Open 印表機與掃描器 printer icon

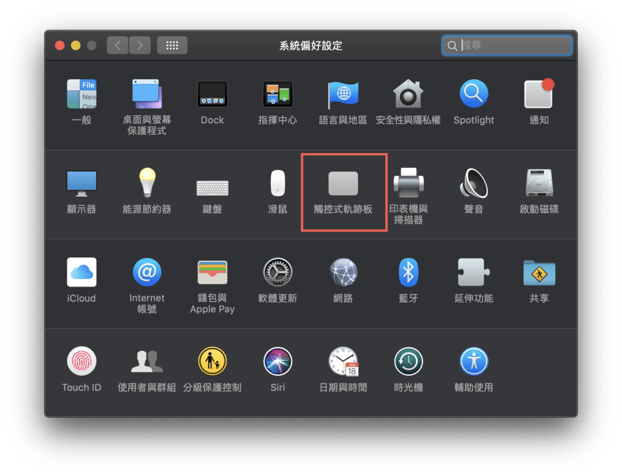coord(408,183)
